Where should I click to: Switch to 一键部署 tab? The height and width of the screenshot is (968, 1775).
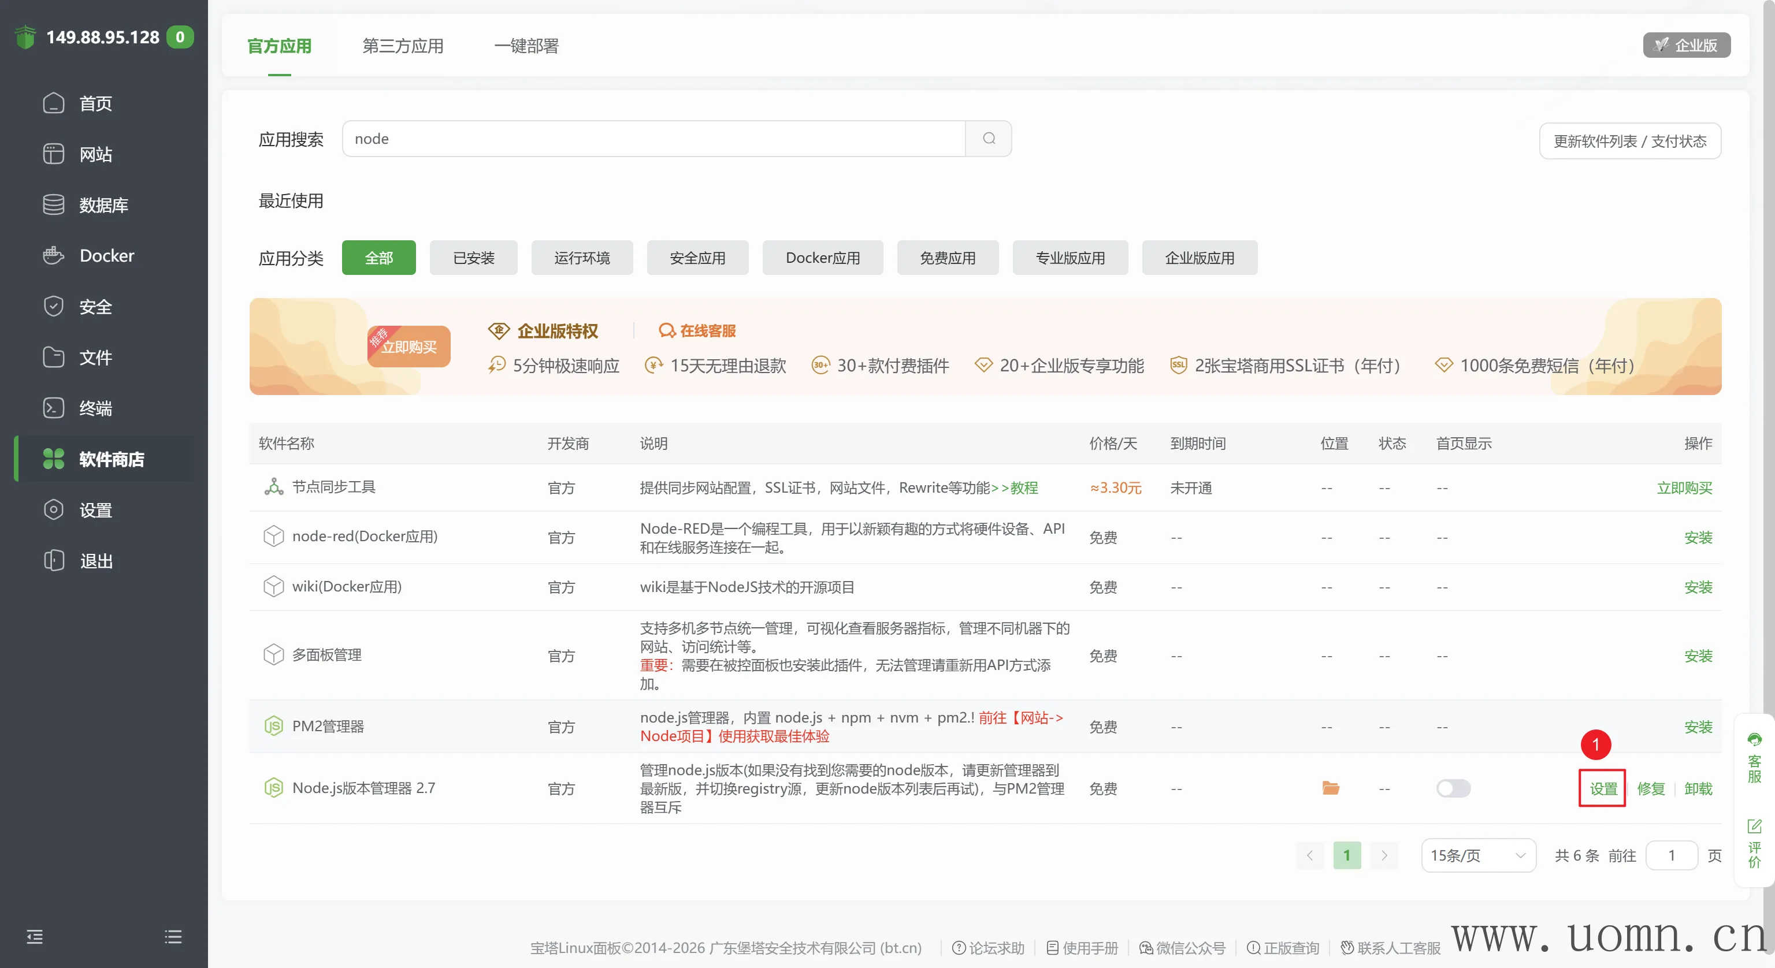pyautogui.click(x=526, y=46)
